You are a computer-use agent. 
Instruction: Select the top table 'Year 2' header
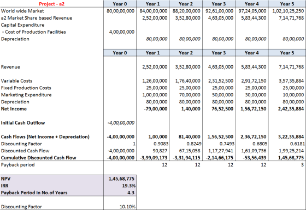pyautogui.click(x=186, y=4)
